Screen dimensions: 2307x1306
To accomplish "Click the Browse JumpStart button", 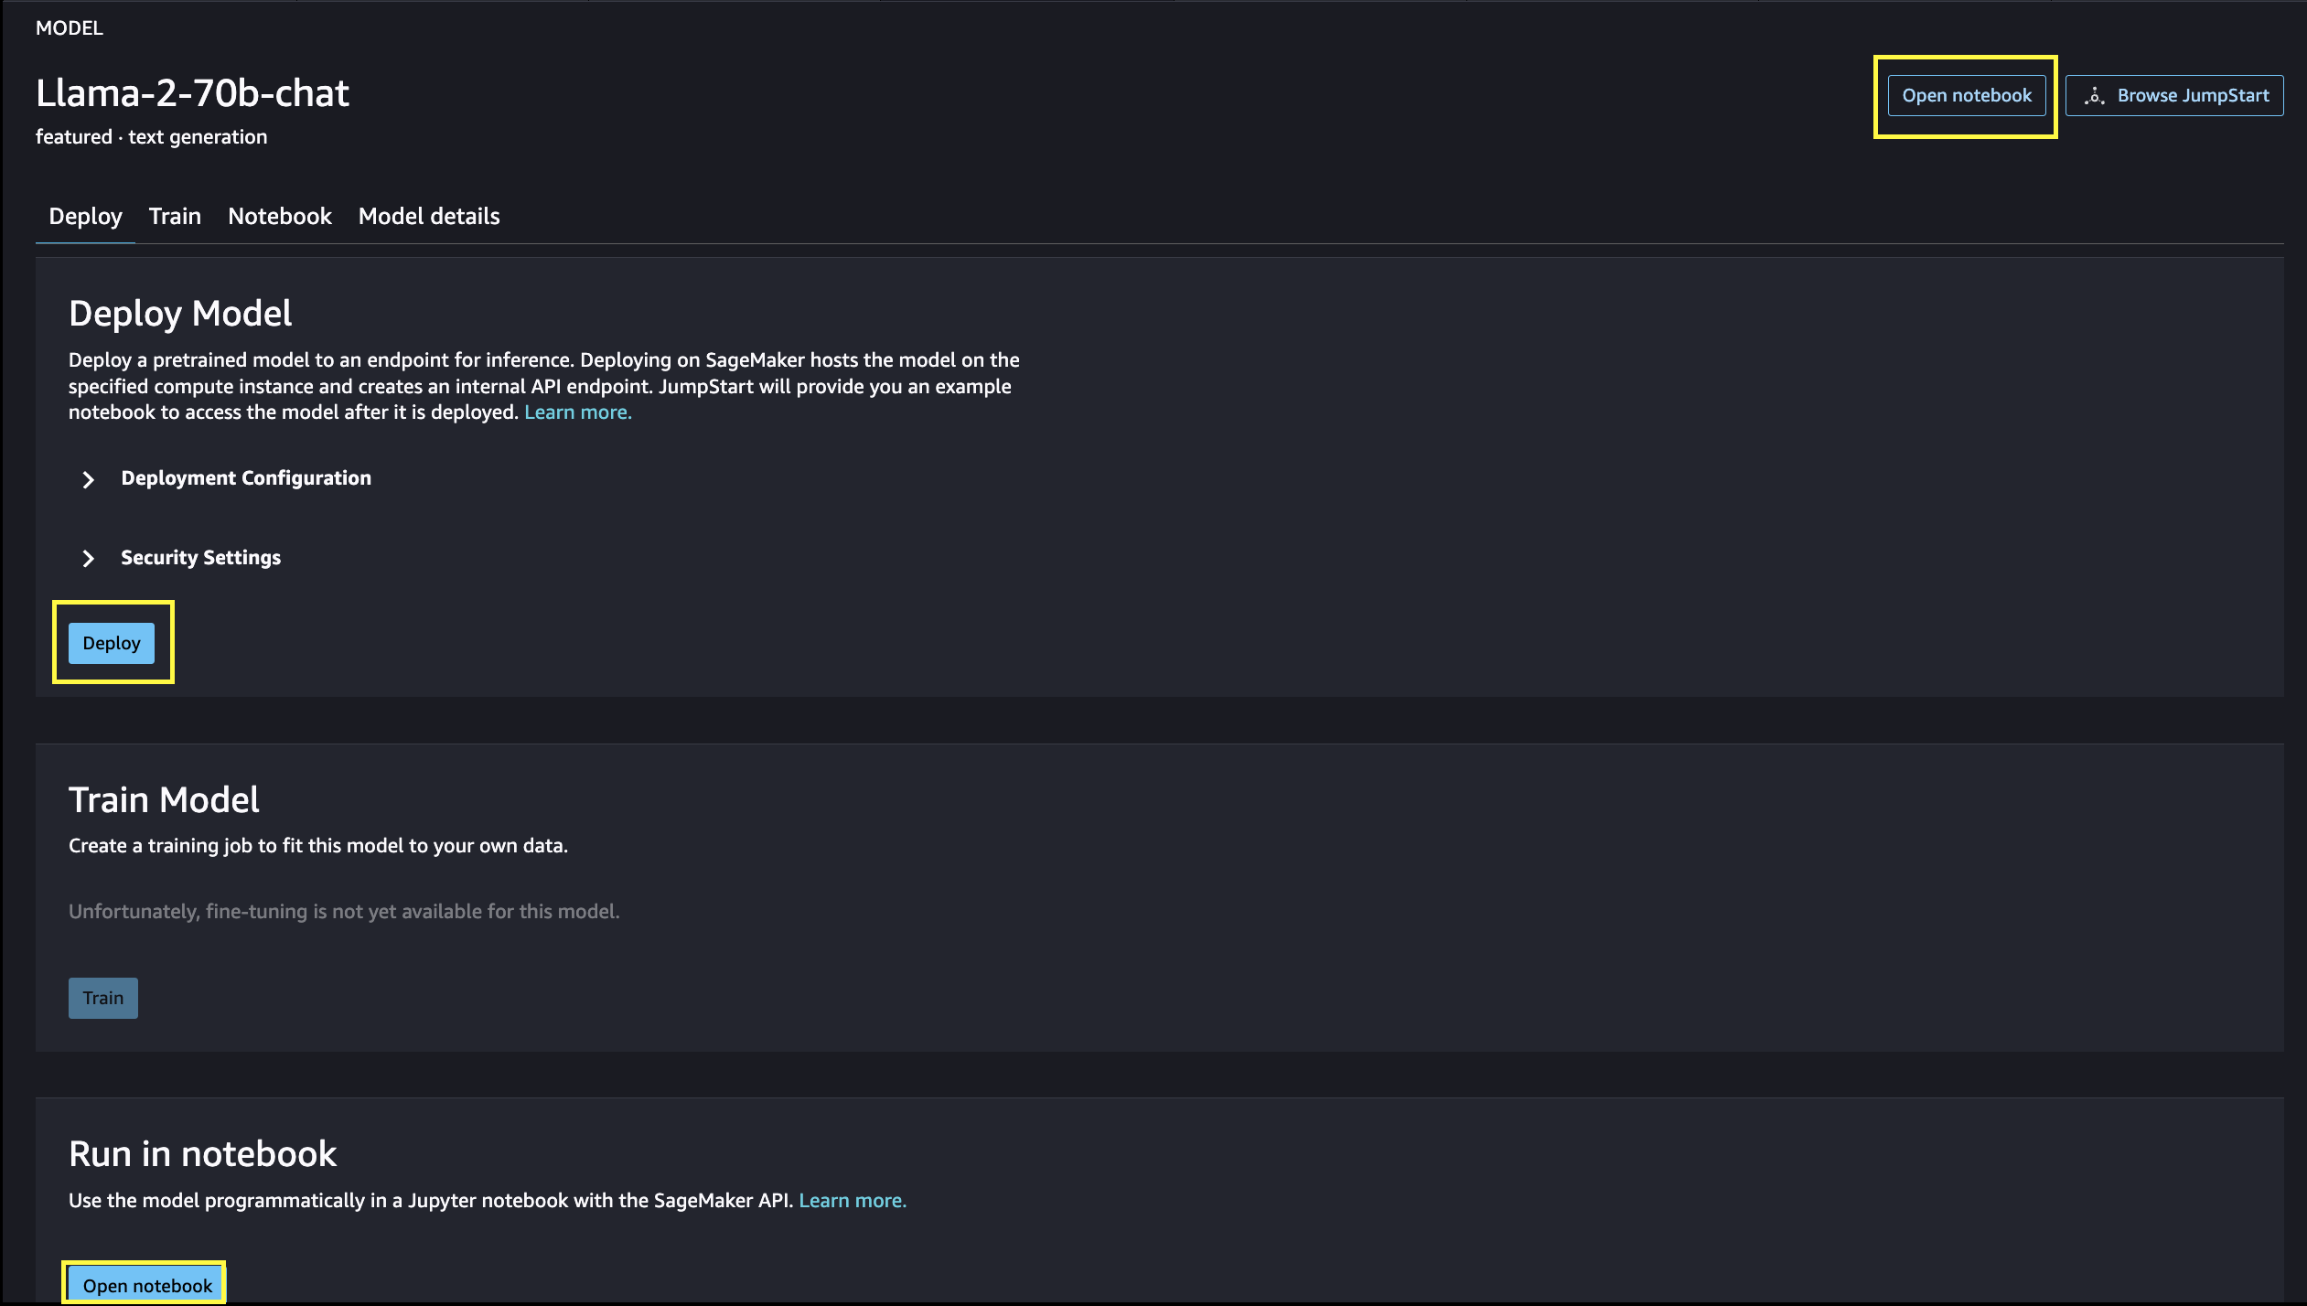I will [2174, 96].
